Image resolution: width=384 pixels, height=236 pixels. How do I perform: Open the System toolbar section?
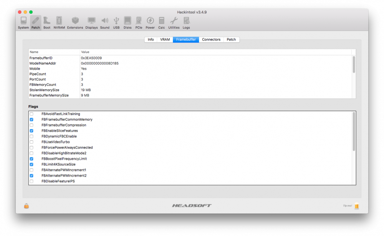coord(23,23)
